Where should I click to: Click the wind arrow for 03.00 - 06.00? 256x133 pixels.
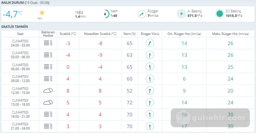point(150,55)
